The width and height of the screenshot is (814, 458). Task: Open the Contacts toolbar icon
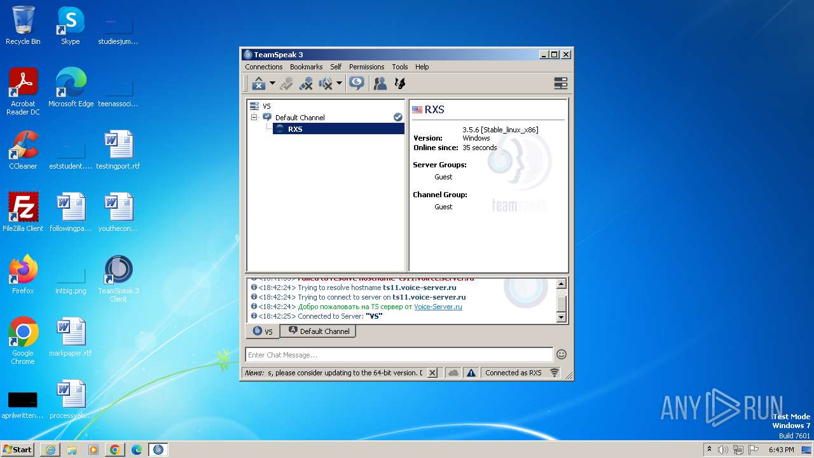tap(380, 83)
